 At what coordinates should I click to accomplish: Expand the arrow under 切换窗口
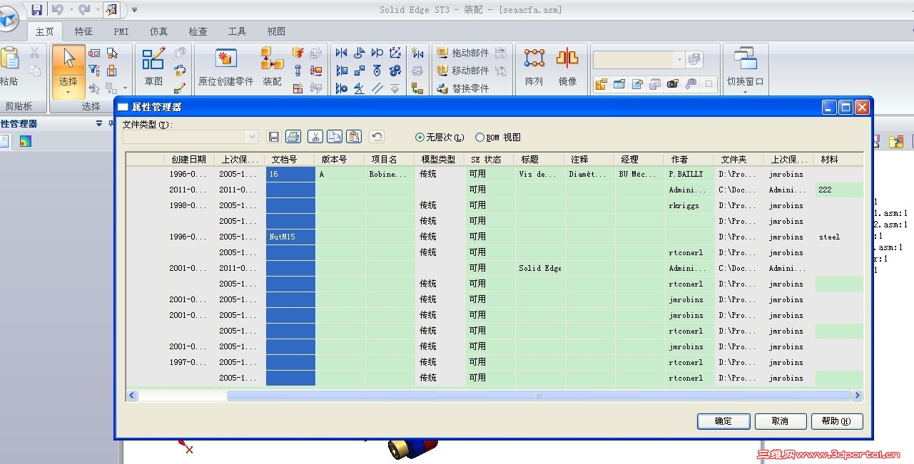pyautogui.click(x=745, y=91)
